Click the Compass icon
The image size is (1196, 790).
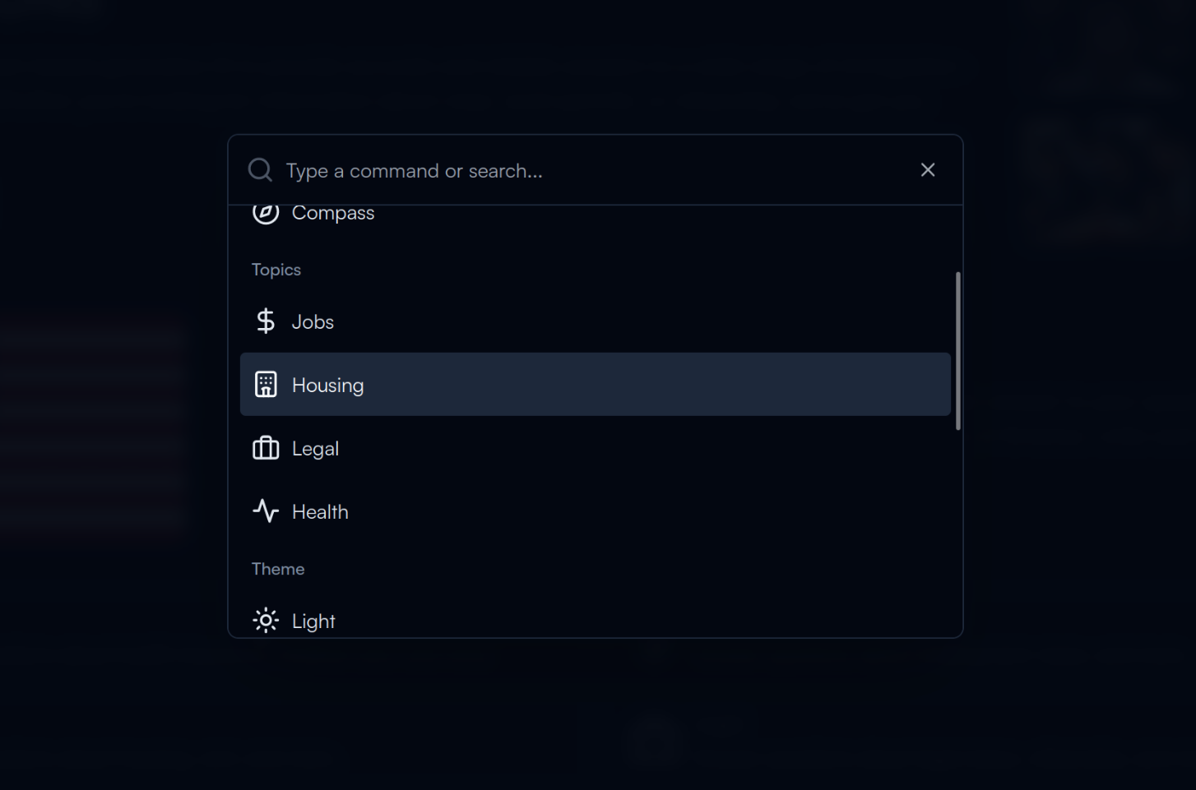click(265, 212)
